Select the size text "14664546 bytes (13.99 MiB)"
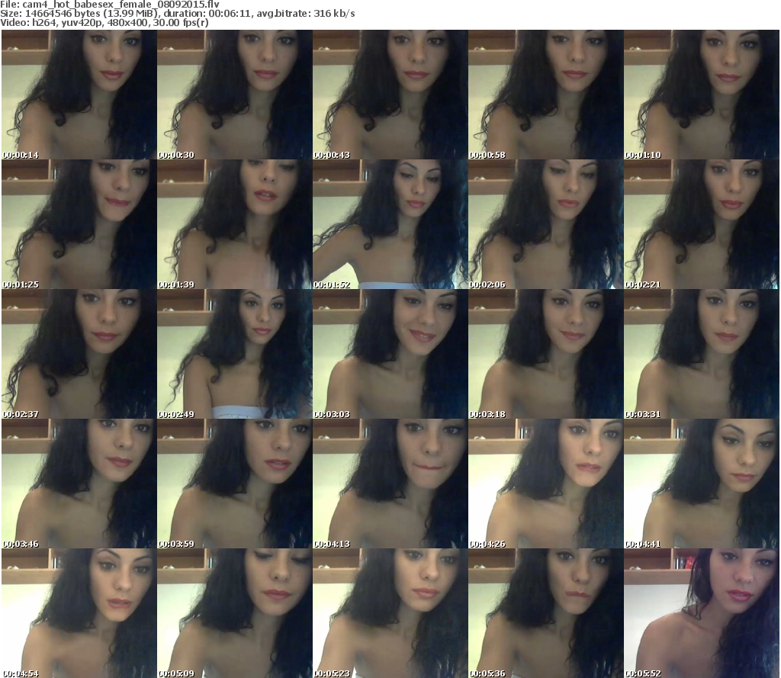The height and width of the screenshot is (678, 781). (x=92, y=14)
